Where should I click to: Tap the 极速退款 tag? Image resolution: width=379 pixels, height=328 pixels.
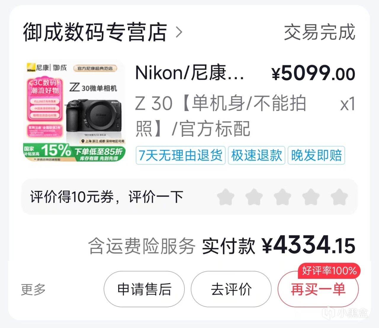256,155
